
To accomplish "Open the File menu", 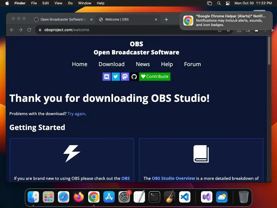I will [x=34, y=3].
